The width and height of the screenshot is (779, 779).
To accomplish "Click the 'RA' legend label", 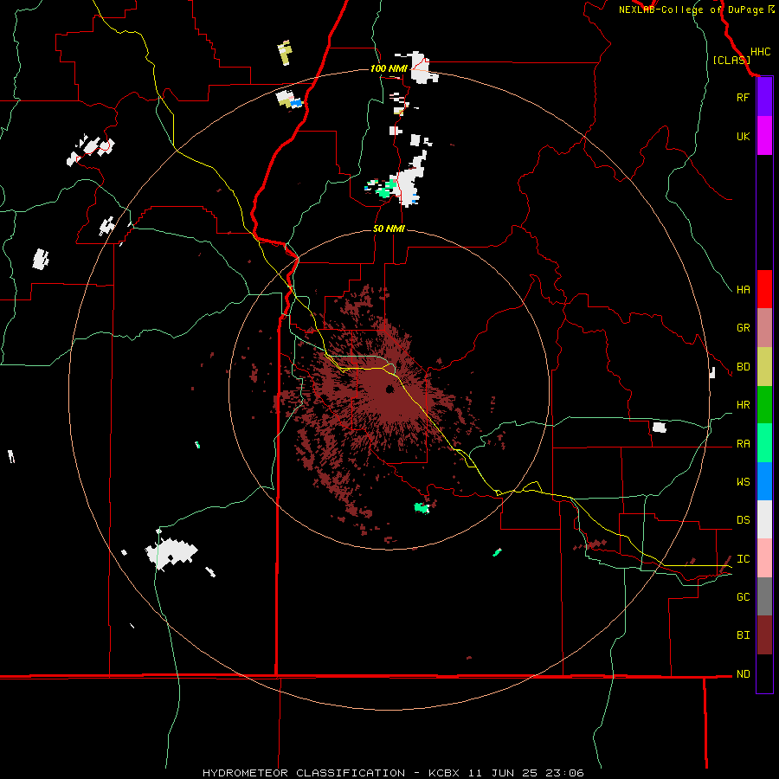I will pos(743,444).
